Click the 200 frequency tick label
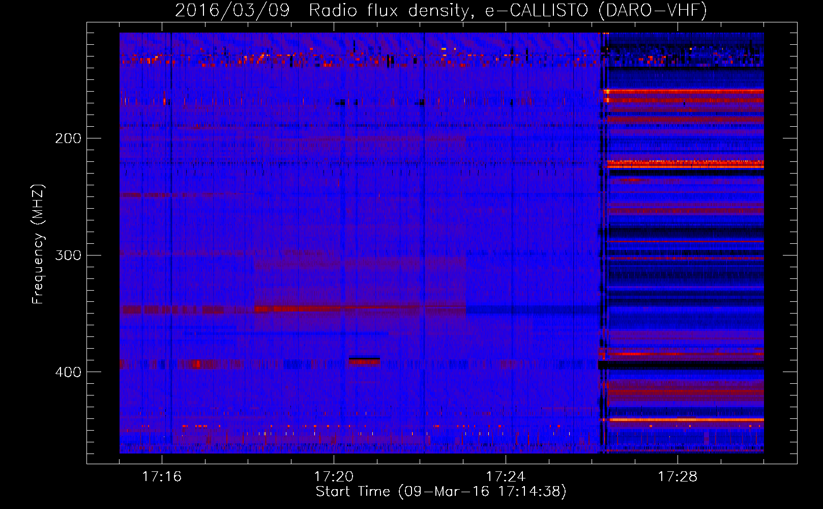Viewport: 823px width, 509px height. coord(68,138)
